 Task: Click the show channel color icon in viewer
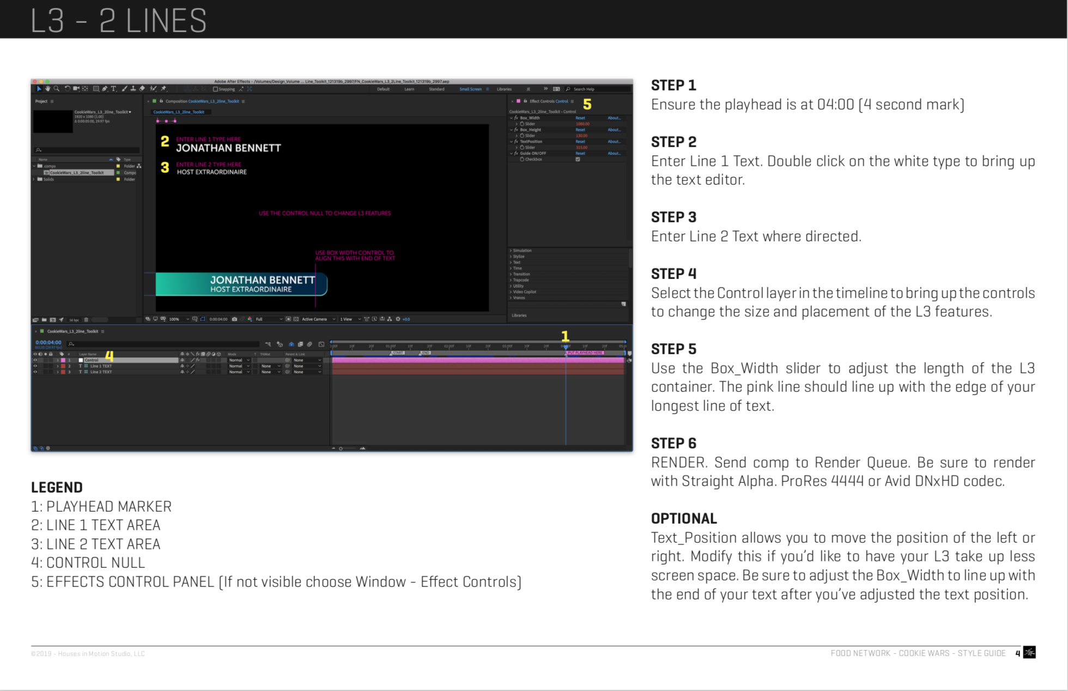click(x=250, y=319)
